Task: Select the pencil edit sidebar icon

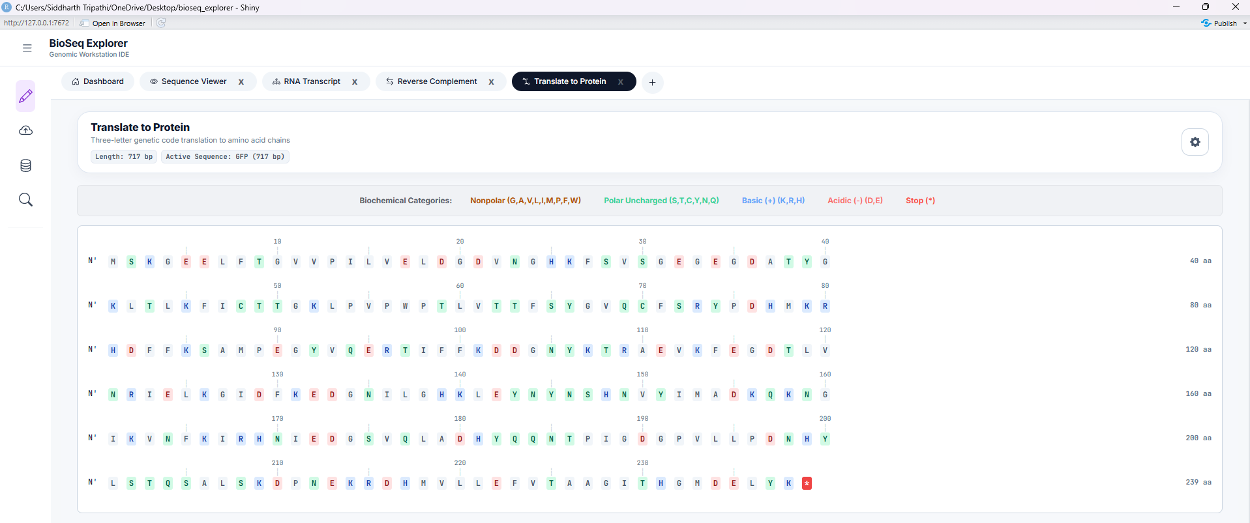Action: [x=25, y=96]
